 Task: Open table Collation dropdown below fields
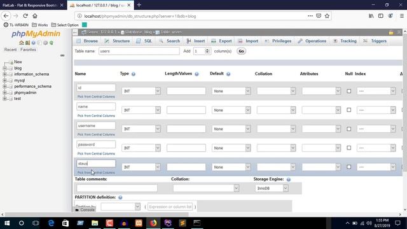click(206, 188)
